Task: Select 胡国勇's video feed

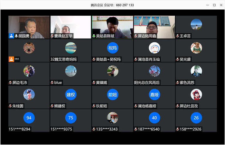Action: 29,27
